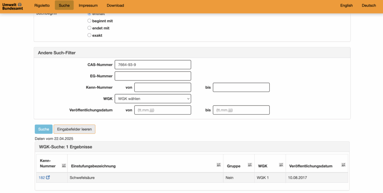
Task: Open the Download menu item
Action: [x=115, y=6]
